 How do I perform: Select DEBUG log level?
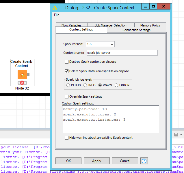68,85
